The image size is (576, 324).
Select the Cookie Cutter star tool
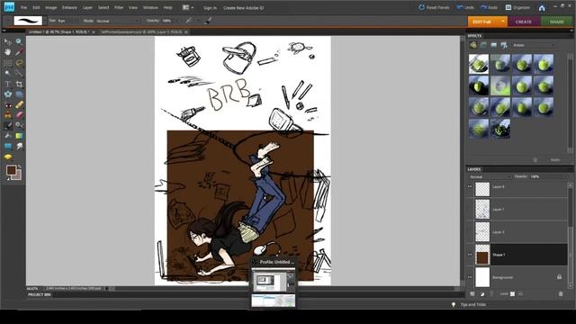pyautogui.click(x=7, y=94)
